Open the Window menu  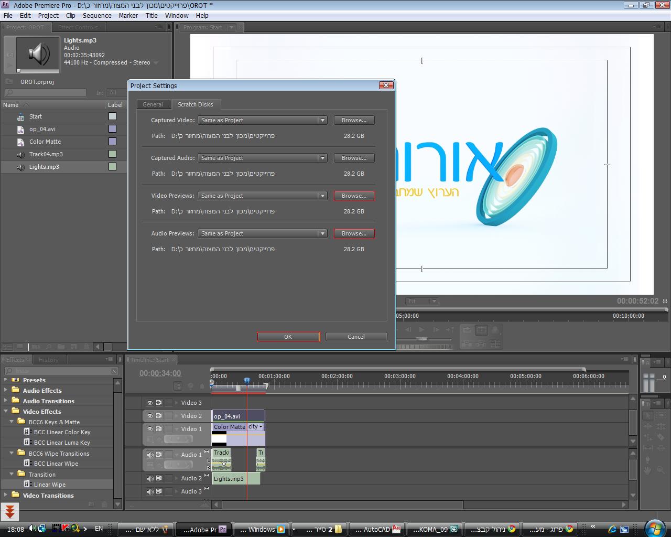177,15
